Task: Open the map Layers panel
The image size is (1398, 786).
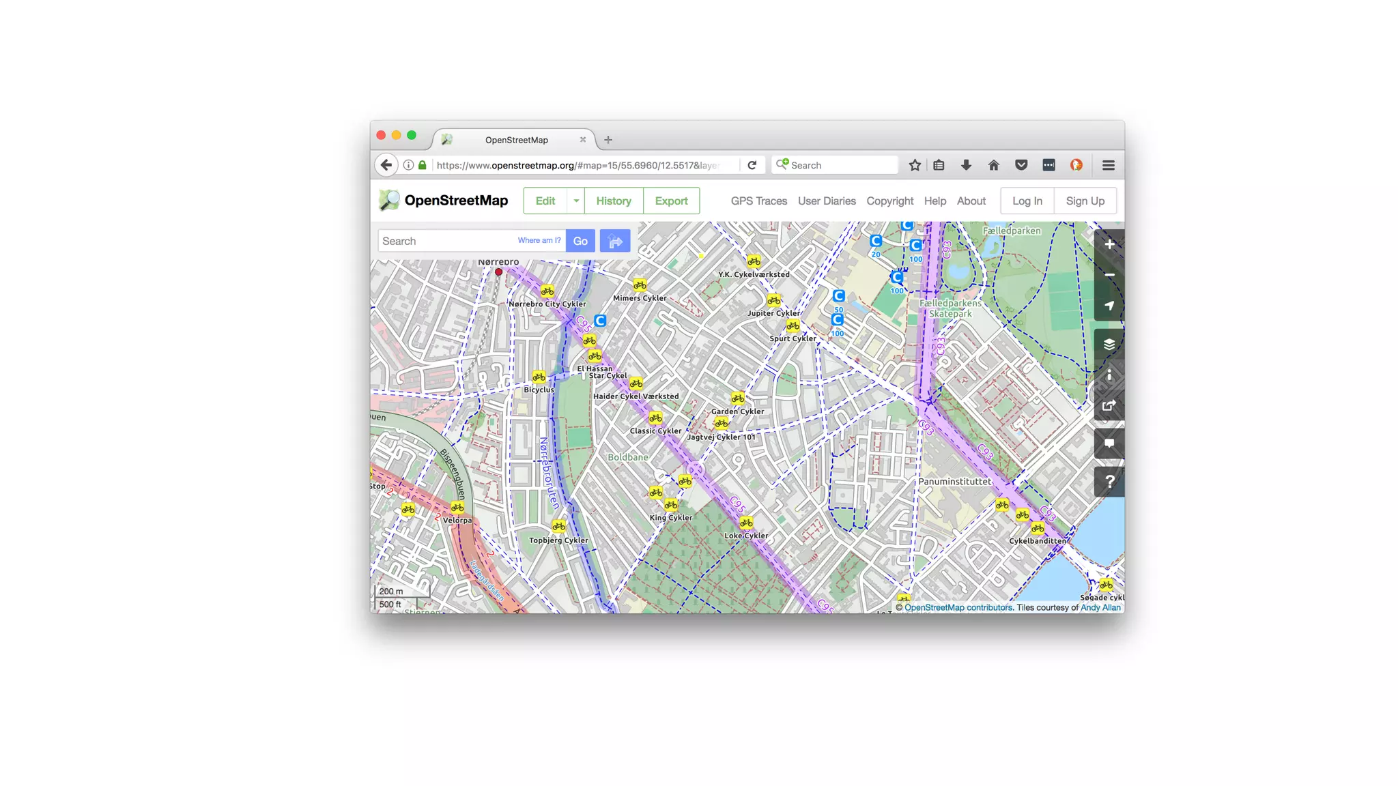Action: pos(1109,344)
